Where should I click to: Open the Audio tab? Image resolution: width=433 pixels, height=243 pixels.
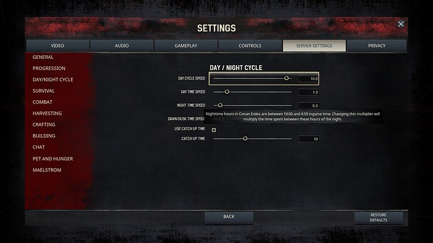122,46
